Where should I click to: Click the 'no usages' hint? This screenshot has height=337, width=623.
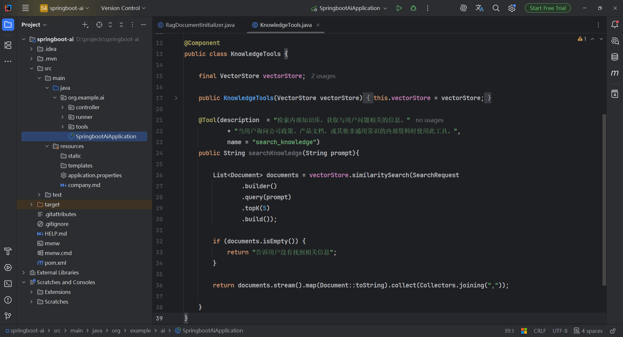(429, 120)
